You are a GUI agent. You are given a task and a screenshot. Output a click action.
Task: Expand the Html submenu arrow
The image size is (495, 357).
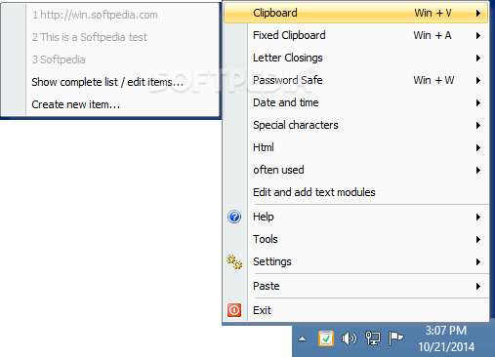[478, 147]
